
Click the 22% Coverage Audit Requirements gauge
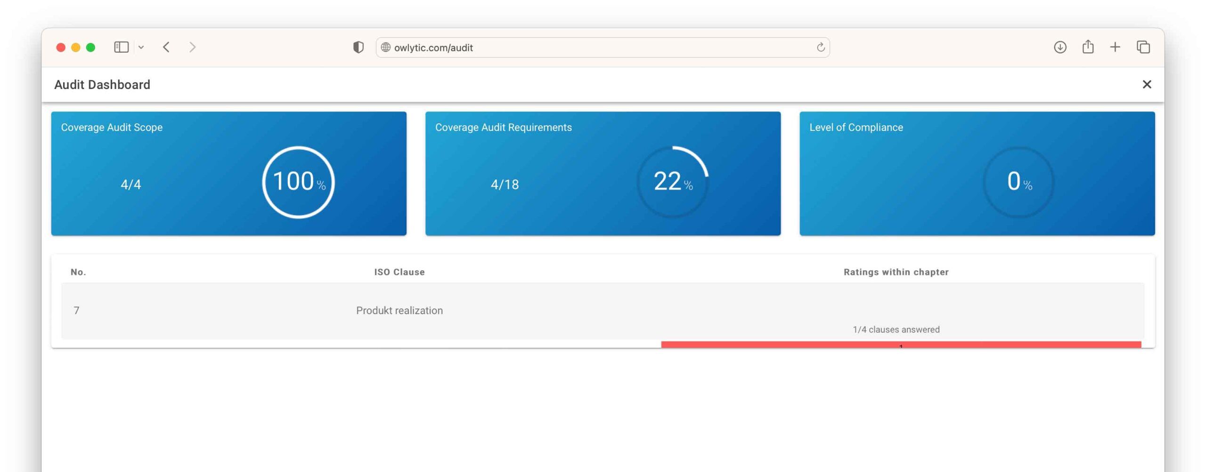click(x=672, y=182)
